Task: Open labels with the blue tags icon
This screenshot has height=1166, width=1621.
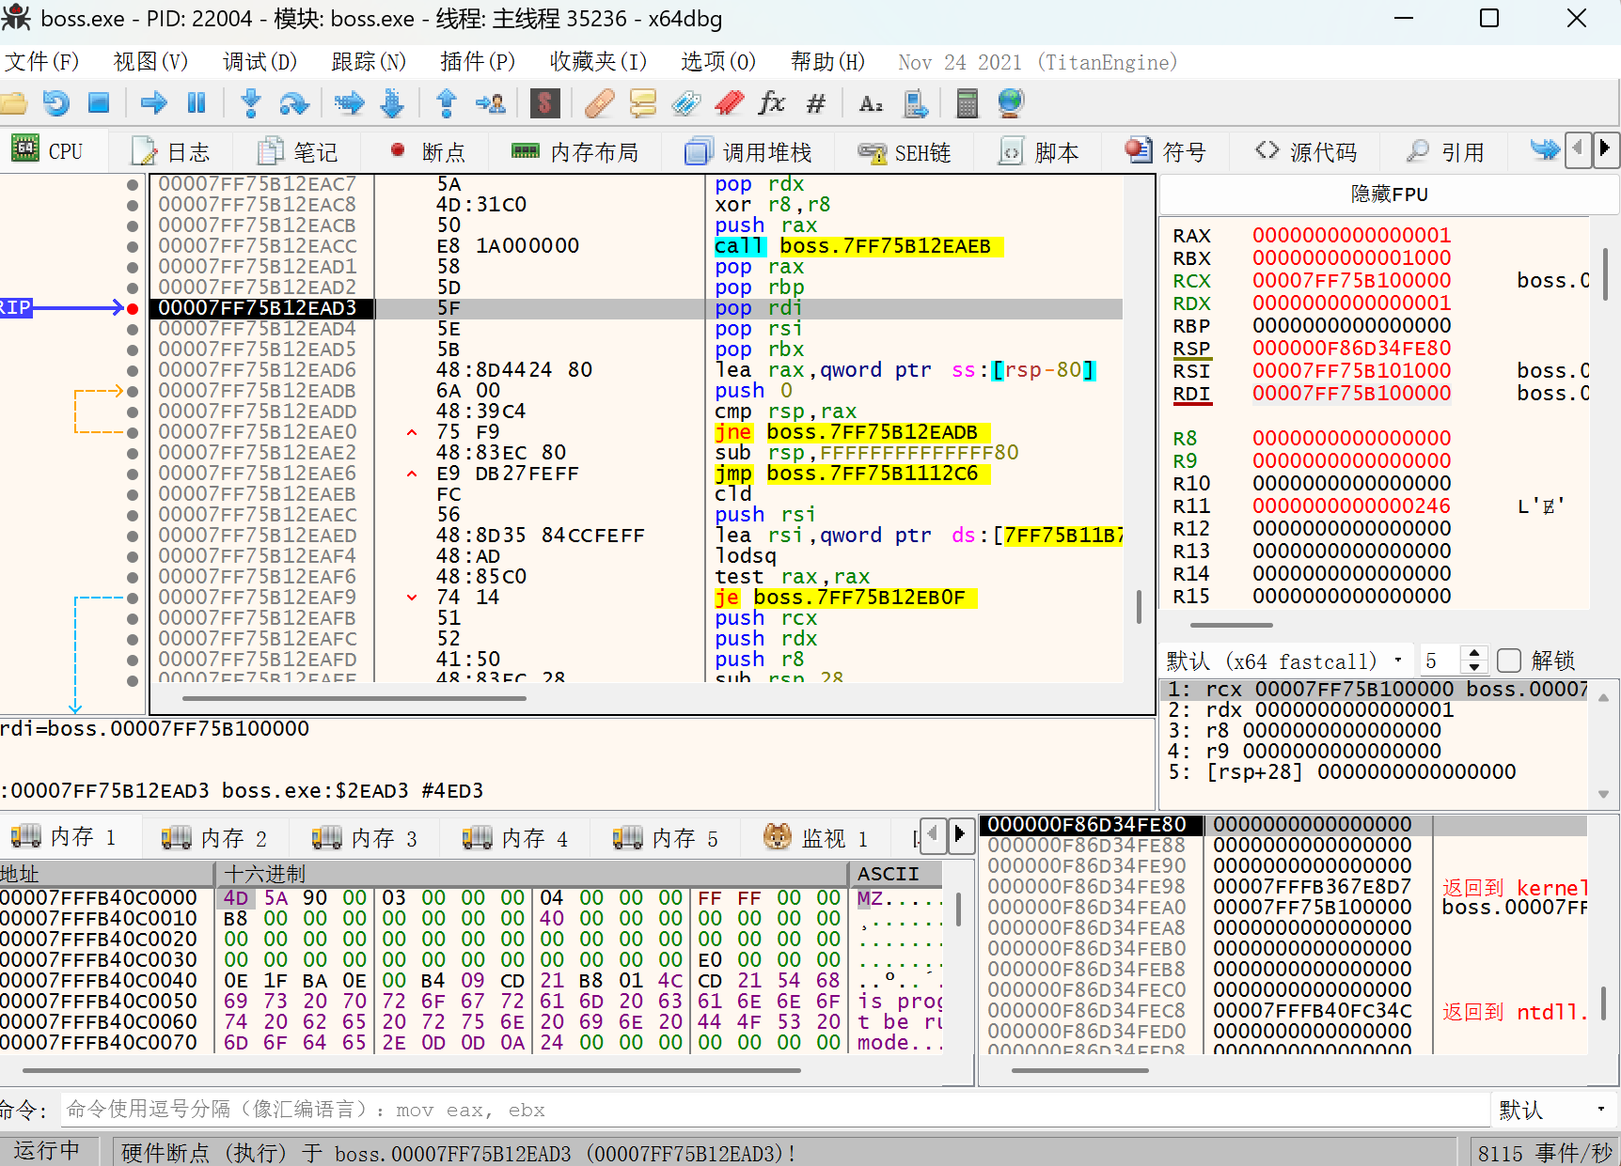Action: tap(686, 102)
